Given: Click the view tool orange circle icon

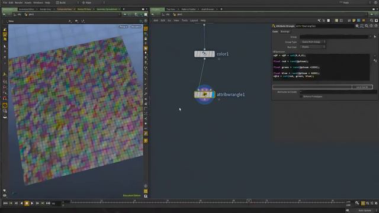Looking at the screenshot, I should pyautogui.click(x=5, y=105).
